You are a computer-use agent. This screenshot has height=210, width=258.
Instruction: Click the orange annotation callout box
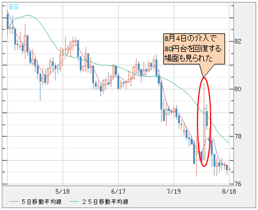(x=194, y=49)
